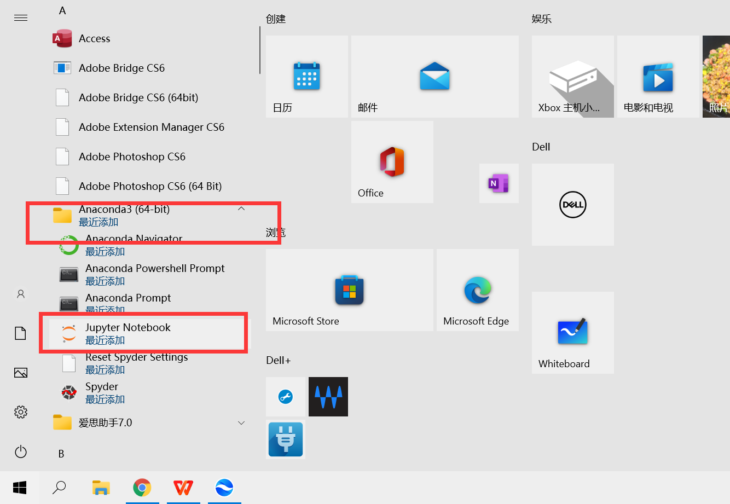Open the user account button
The image size is (730, 504).
[21, 294]
